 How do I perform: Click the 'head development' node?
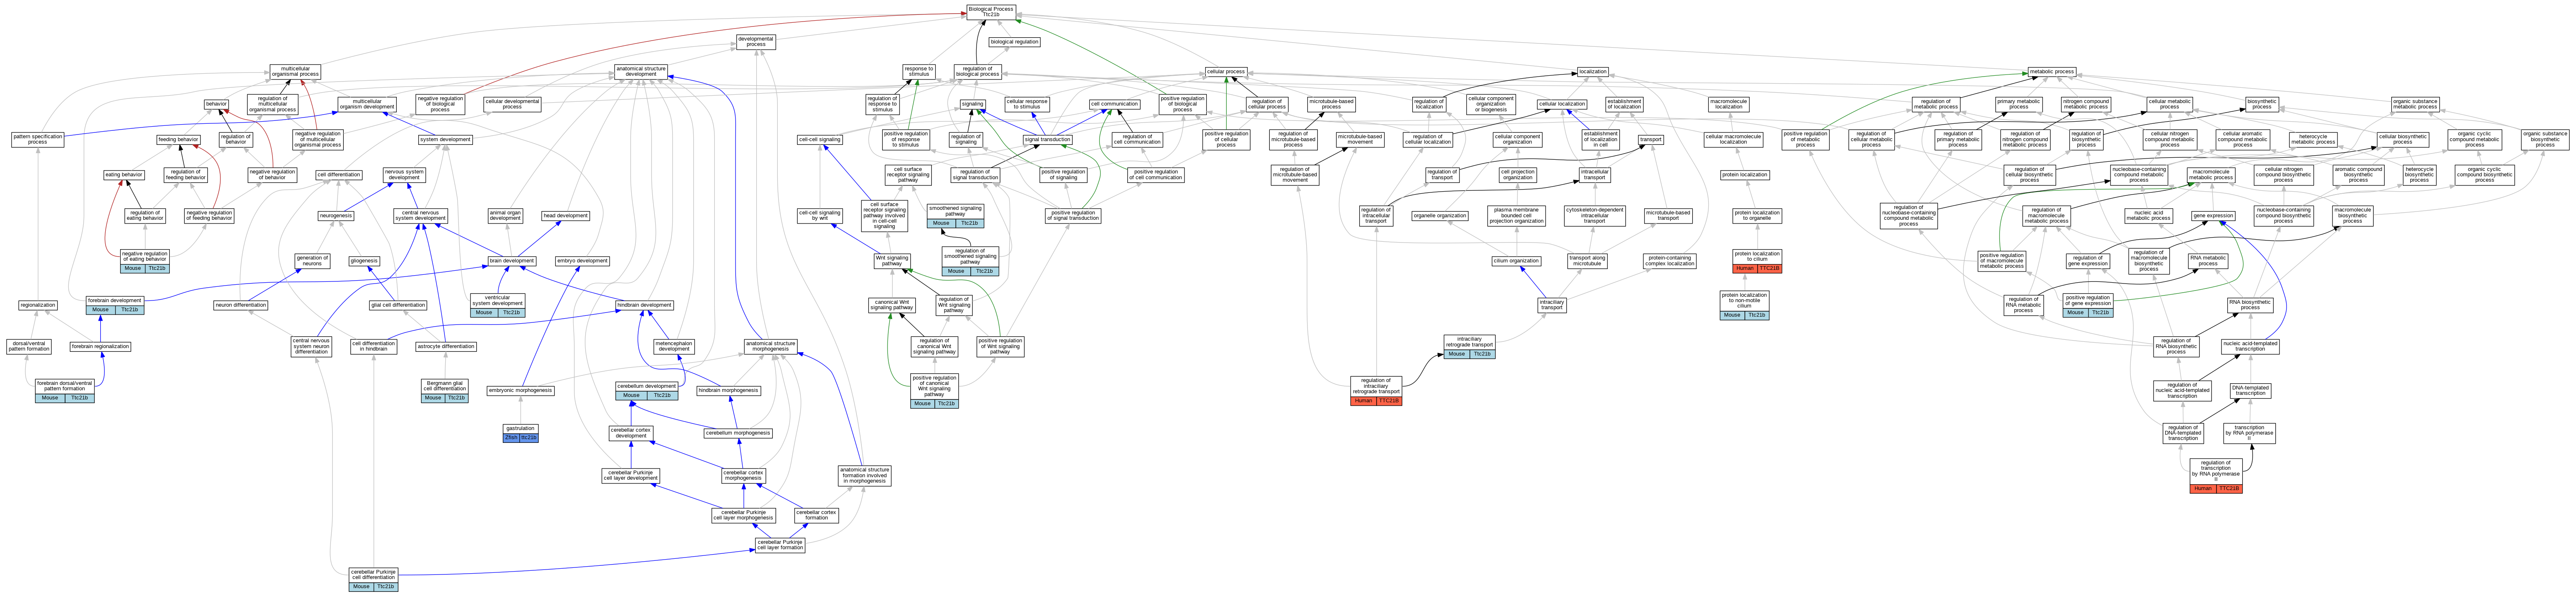point(565,216)
